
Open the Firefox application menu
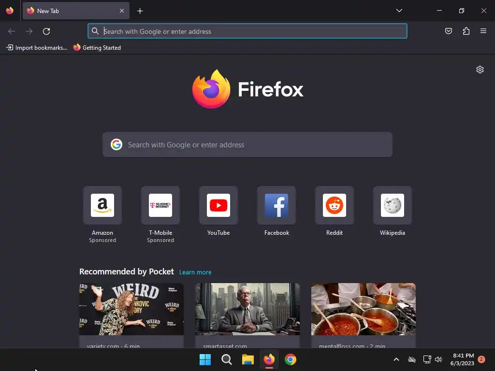pos(483,31)
